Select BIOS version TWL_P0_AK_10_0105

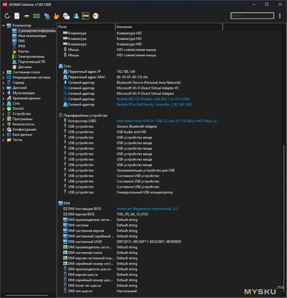pyautogui.click(x=132, y=214)
